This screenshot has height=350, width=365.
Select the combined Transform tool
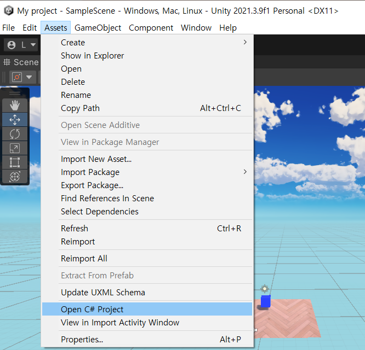15,177
